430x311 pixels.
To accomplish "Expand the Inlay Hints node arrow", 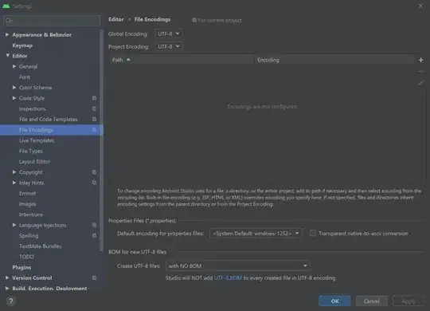I will [14, 183].
